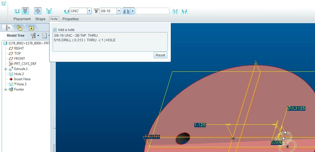Open the Placement tab
Screen dimensions: 315x152
click(x=22, y=19)
